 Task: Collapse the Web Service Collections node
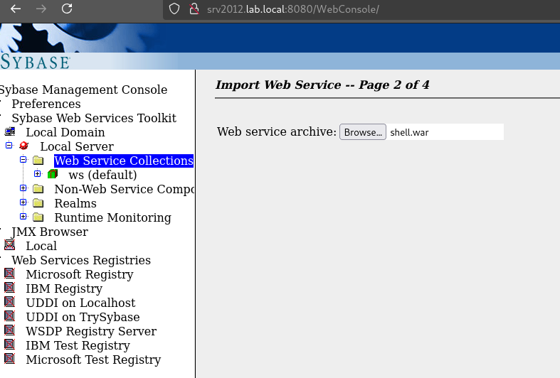click(23, 160)
